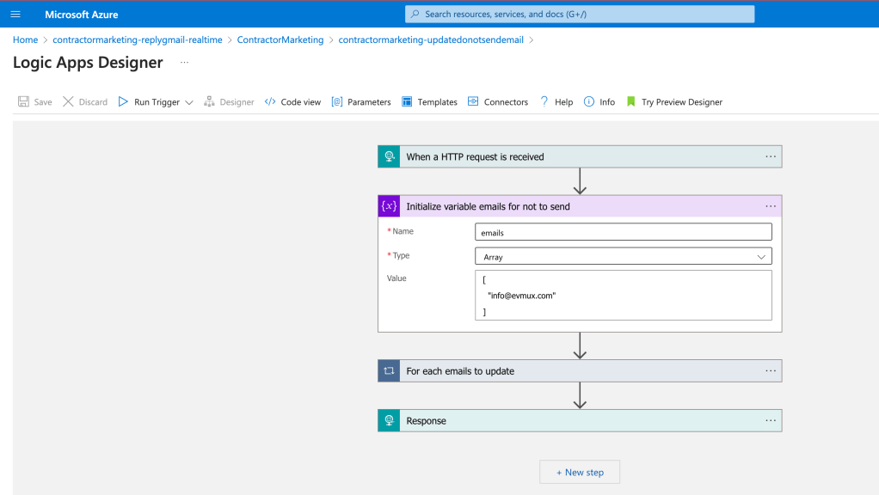
Task: Click the Templates icon
Action: 407,101
